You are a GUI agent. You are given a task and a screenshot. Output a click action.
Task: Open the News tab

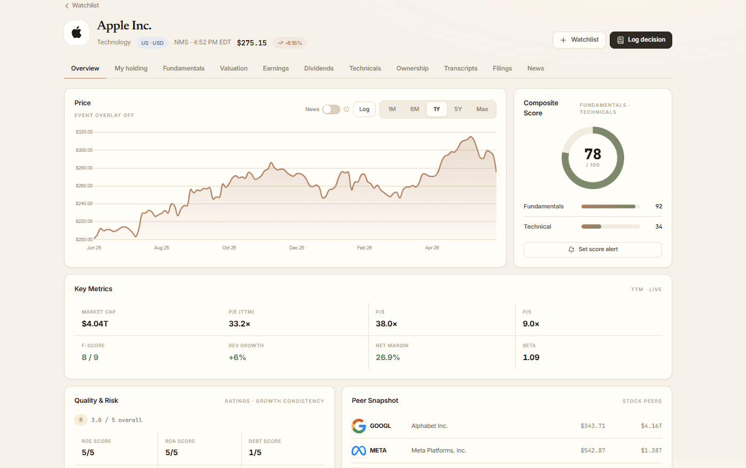535,68
